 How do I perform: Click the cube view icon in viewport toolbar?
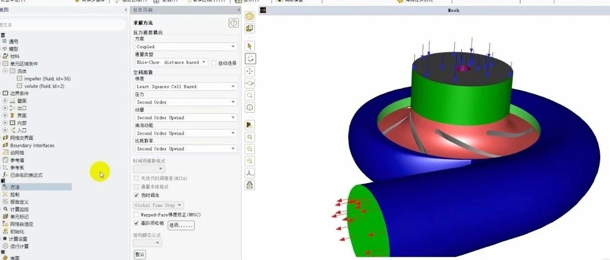[250, 28]
